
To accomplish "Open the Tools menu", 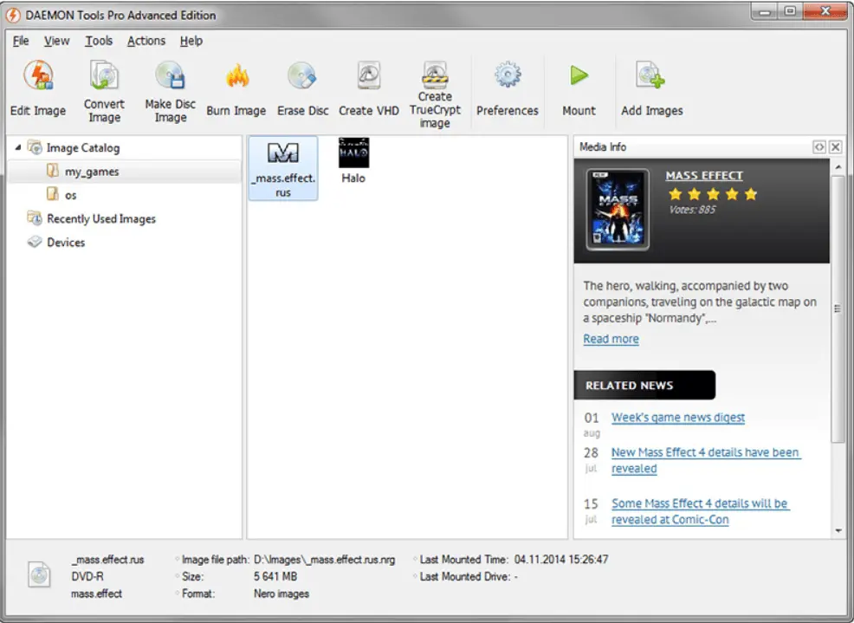I will 99,41.
